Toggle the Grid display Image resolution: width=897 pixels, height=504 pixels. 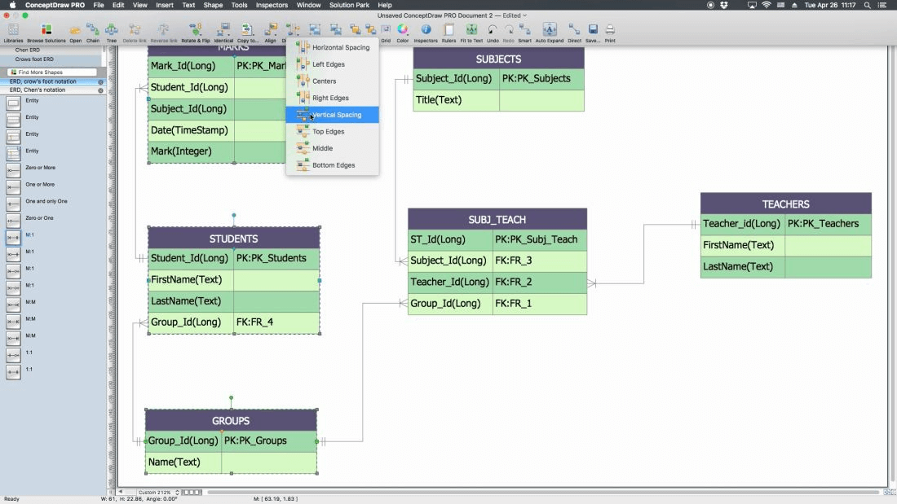386,31
